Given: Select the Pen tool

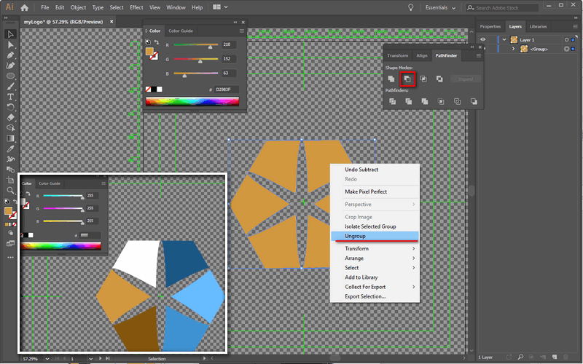Looking at the screenshot, I should coord(11,55).
